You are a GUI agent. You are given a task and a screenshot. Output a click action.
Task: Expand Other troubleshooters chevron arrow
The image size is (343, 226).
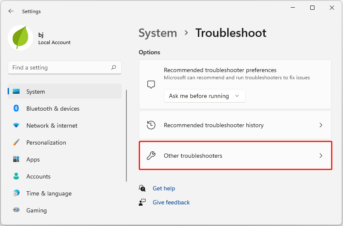[x=321, y=156]
